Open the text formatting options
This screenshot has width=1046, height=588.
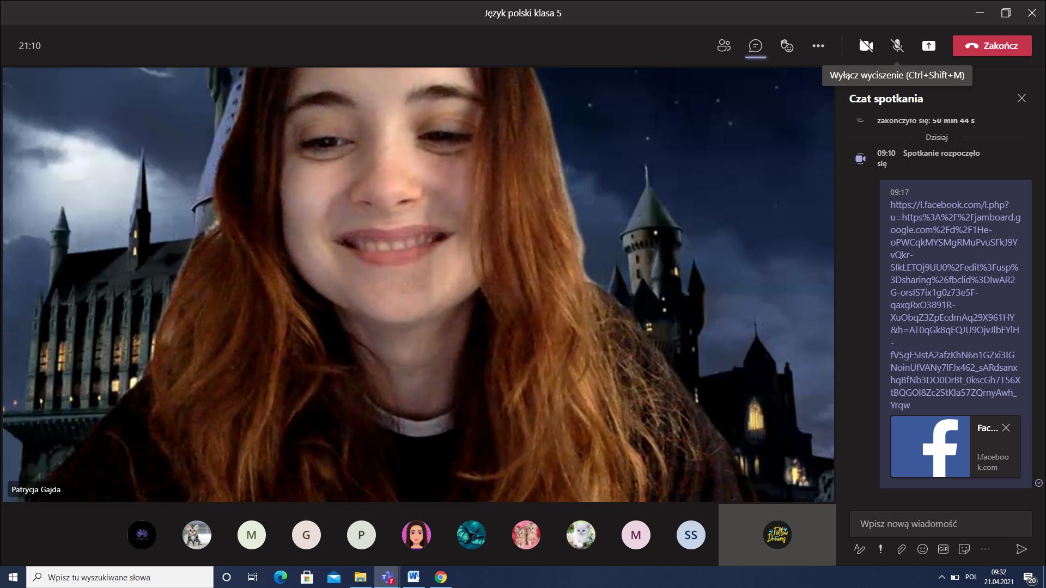(860, 549)
